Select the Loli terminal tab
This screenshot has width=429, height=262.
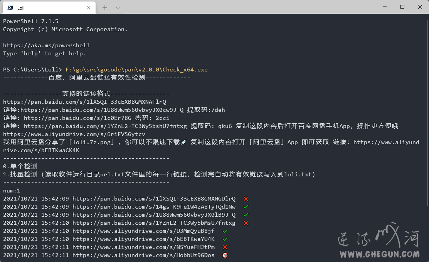(x=49, y=8)
